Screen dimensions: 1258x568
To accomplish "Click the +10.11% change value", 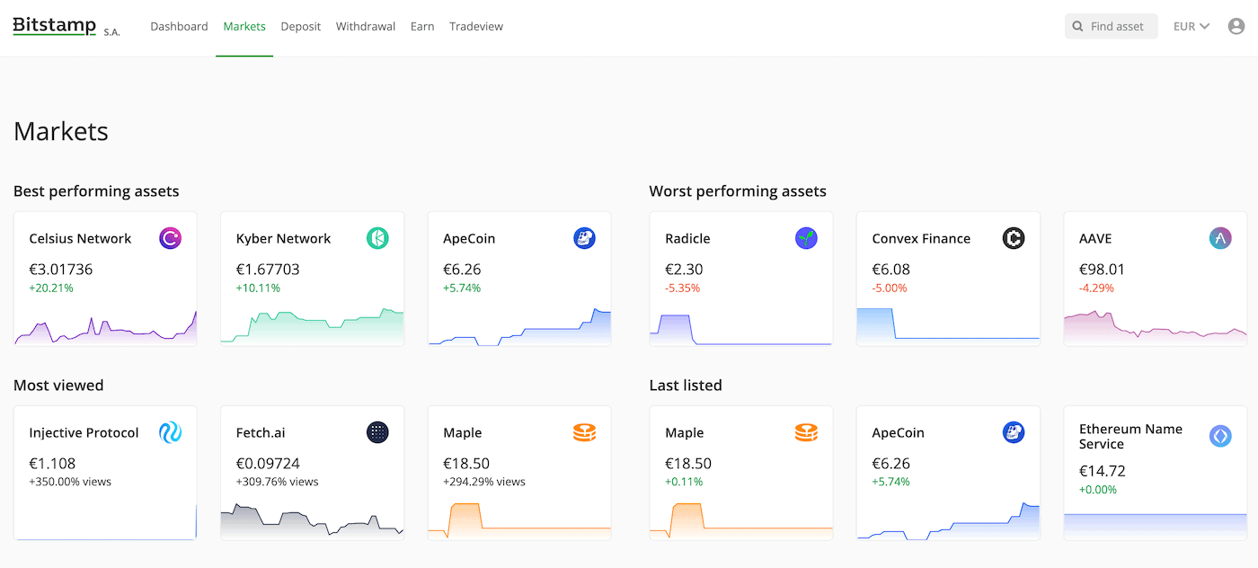I will [258, 288].
